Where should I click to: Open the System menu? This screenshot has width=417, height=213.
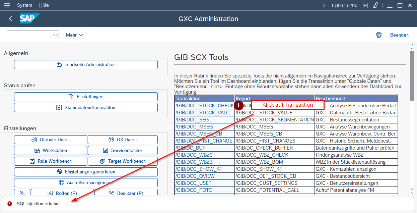24,5
